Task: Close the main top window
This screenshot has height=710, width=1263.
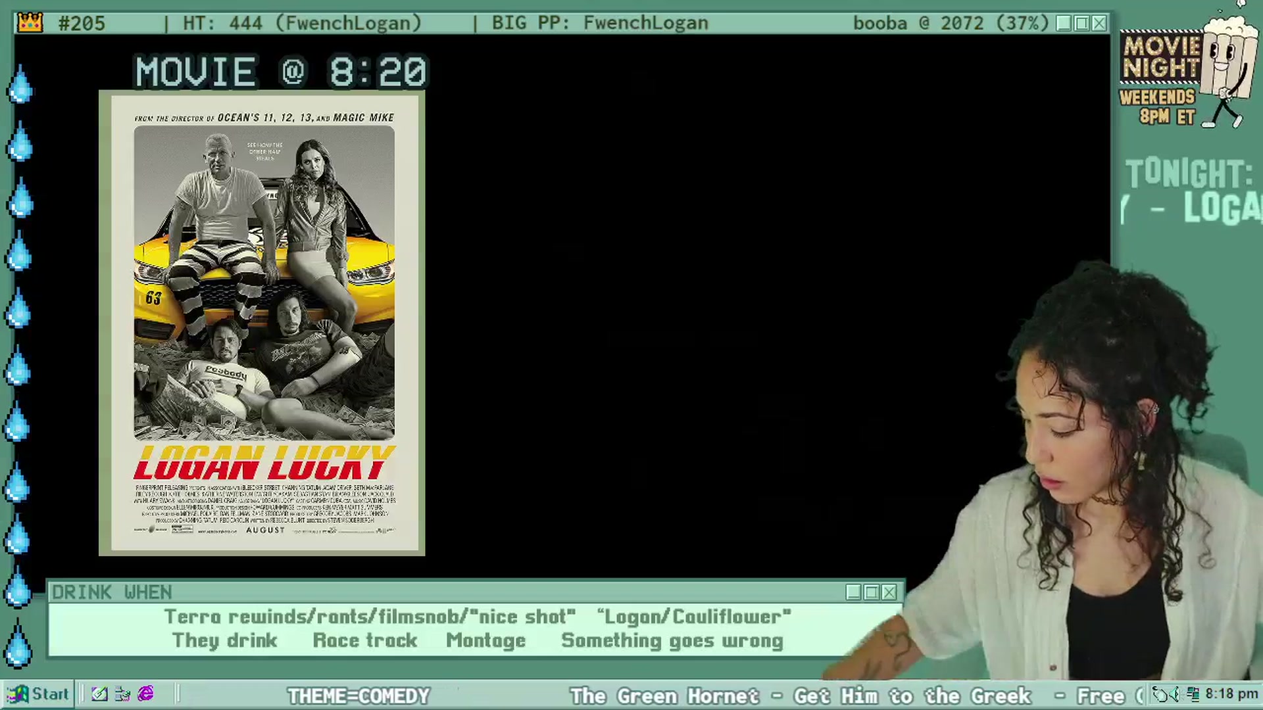Action: (x=1099, y=23)
